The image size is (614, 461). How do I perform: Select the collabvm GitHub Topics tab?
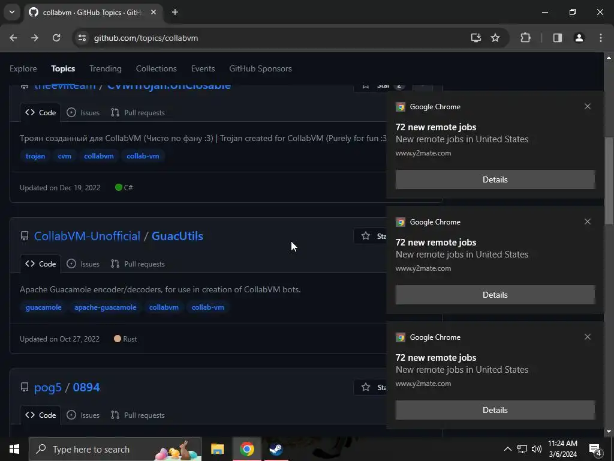[x=93, y=12]
